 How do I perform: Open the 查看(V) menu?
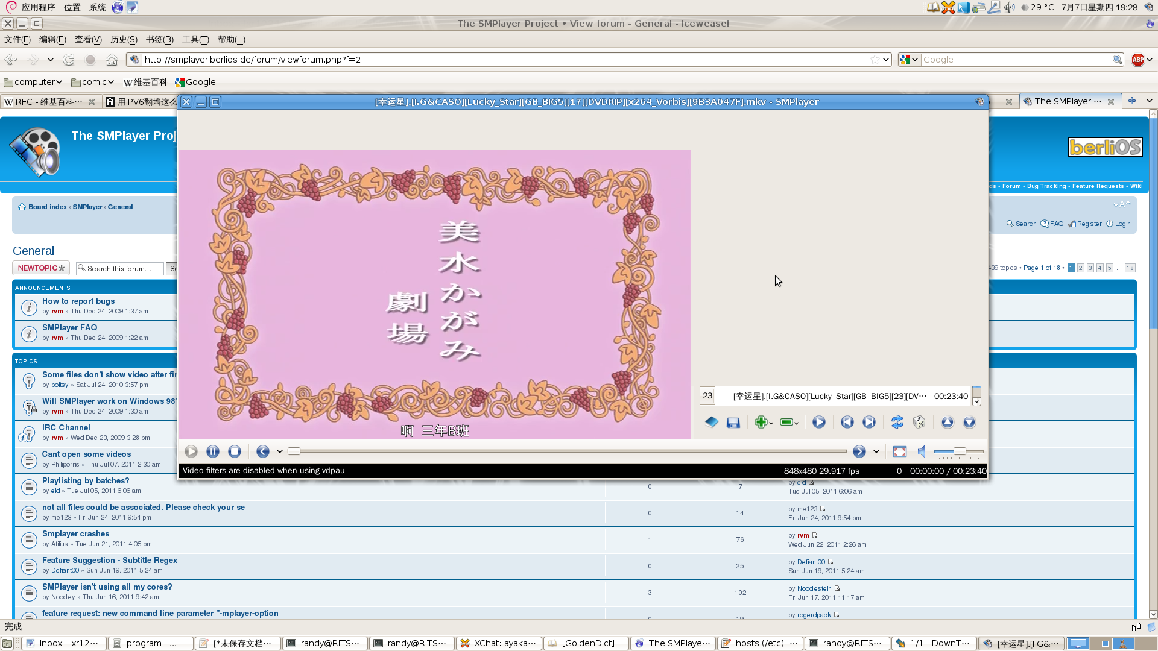coord(88,40)
